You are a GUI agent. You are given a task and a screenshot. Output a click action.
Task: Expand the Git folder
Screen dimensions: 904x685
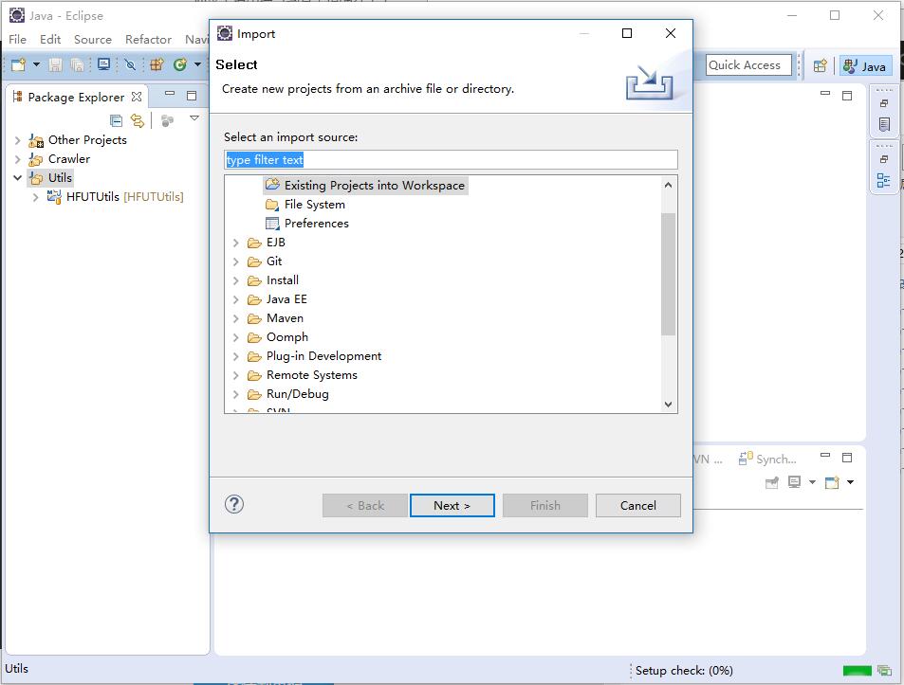tap(235, 261)
